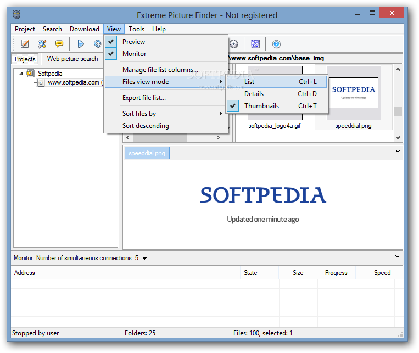419x353 pixels.
Task: Click the search tools icon in toolbar
Action: point(42,43)
